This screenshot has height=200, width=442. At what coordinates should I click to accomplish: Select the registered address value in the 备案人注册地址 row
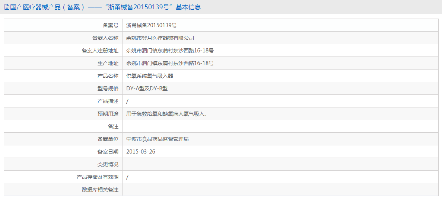(x=170, y=51)
